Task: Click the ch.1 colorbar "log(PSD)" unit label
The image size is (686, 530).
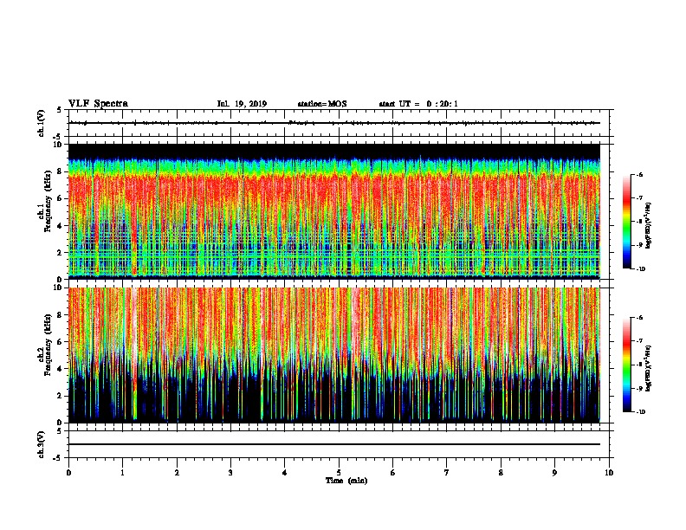Action: [x=648, y=225]
